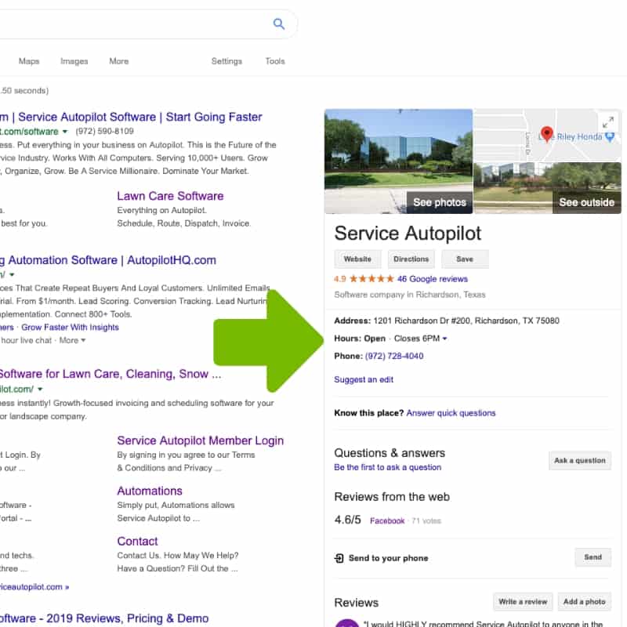This screenshot has height=627, width=627.
Task: Click the five-star rating icons
Action: pyautogui.click(x=371, y=279)
